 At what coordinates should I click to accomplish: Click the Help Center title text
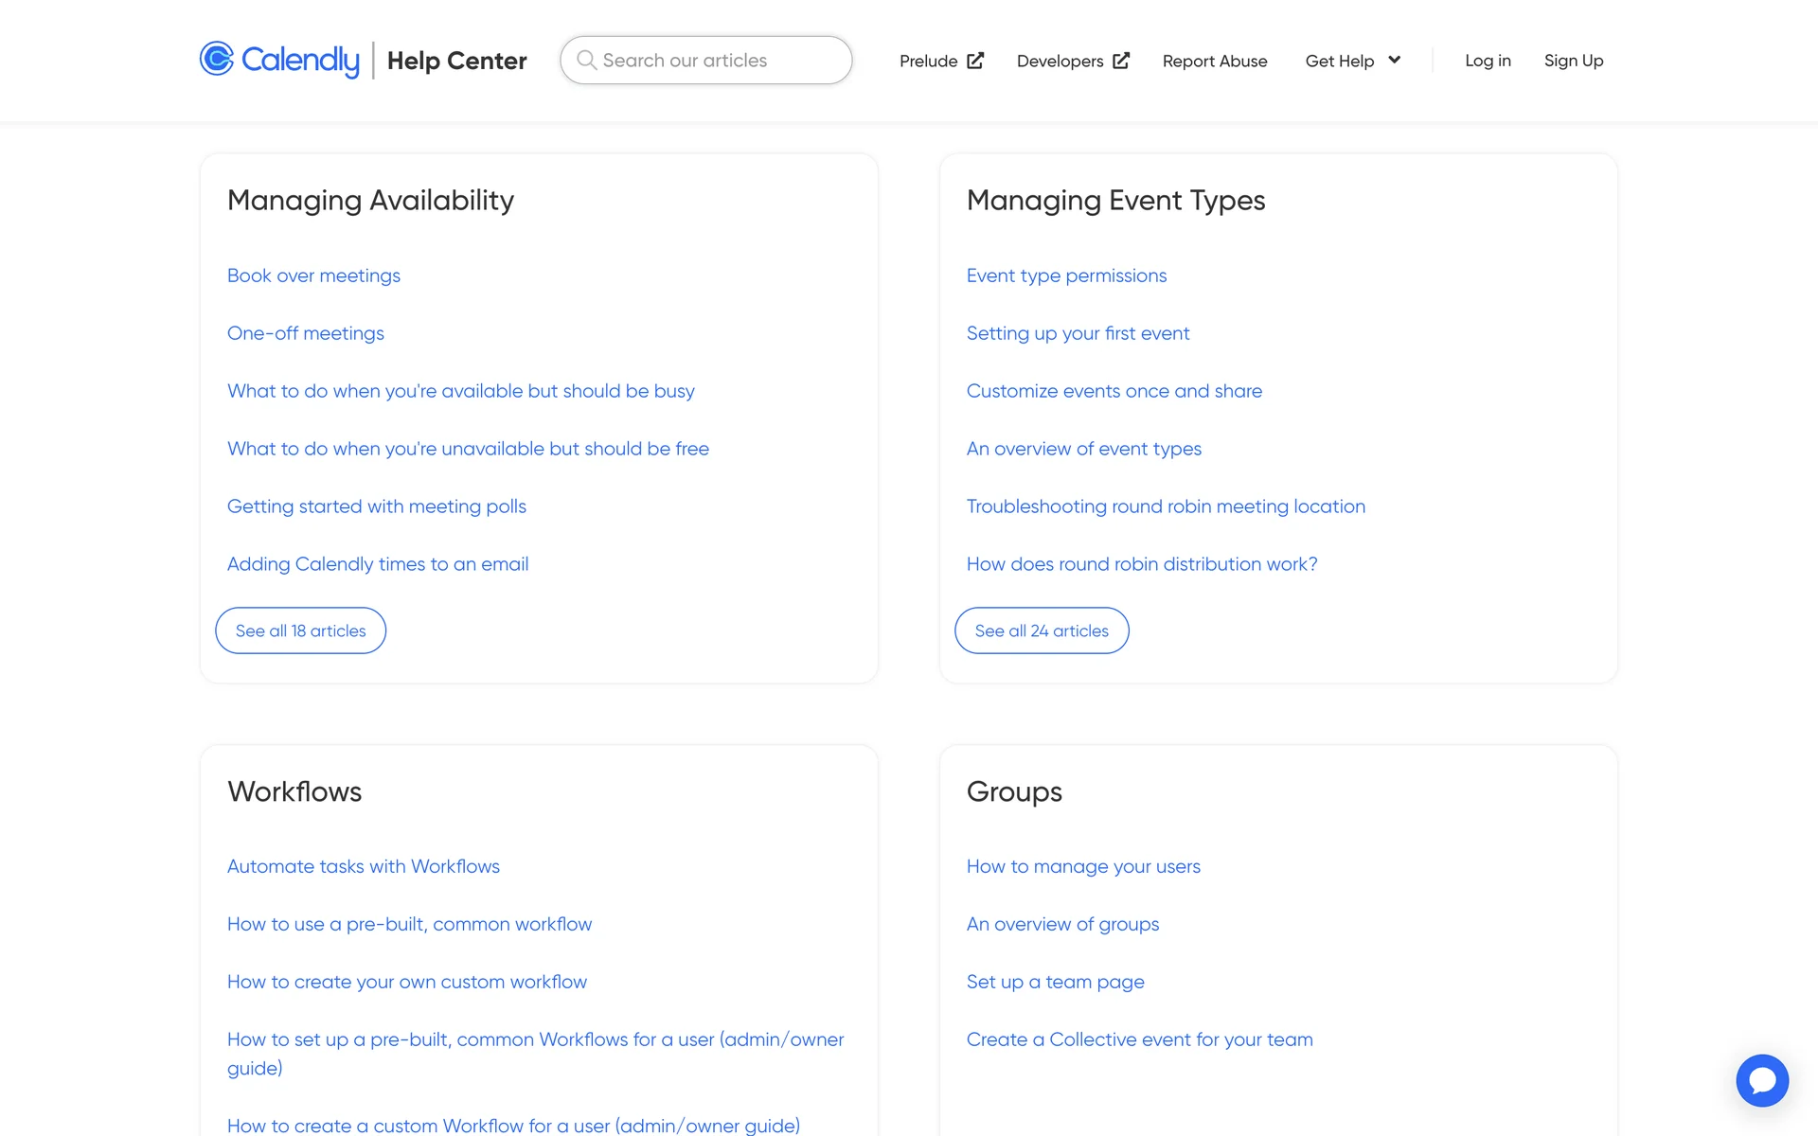tap(456, 61)
